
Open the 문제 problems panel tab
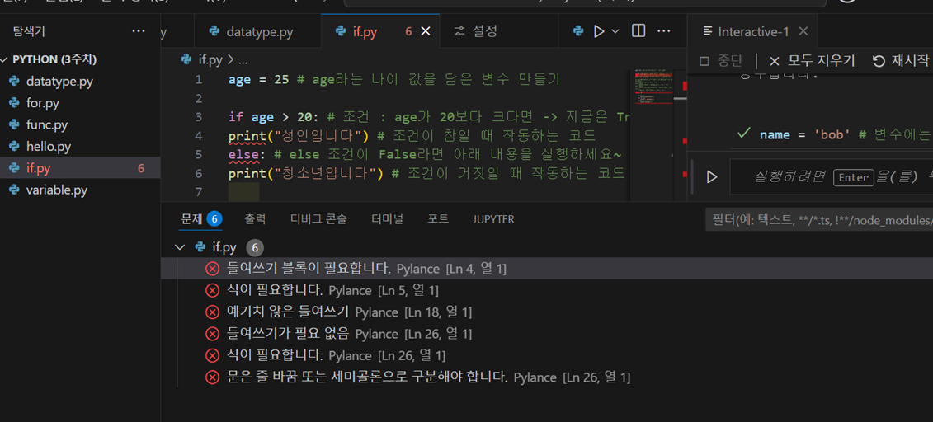click(x=202, y=219)
